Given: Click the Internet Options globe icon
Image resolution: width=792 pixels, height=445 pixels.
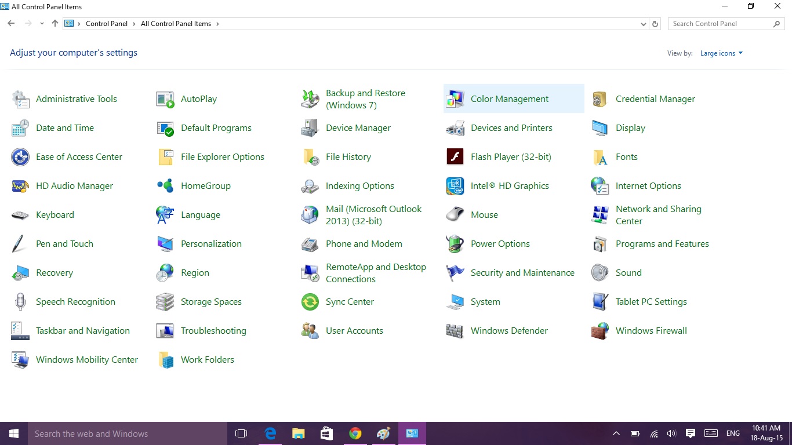Looking at the screenshot, I should 600,186.
